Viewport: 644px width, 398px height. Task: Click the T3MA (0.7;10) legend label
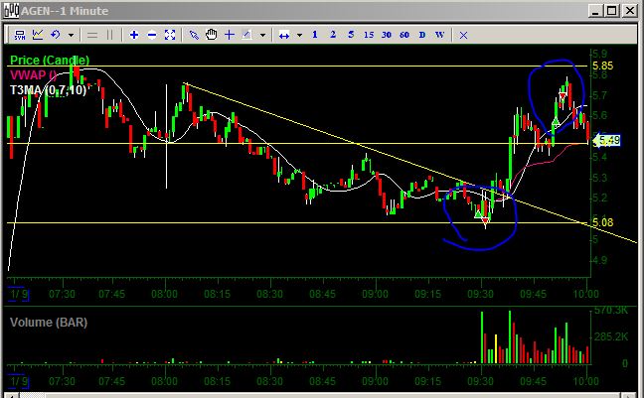click(48, 90)
